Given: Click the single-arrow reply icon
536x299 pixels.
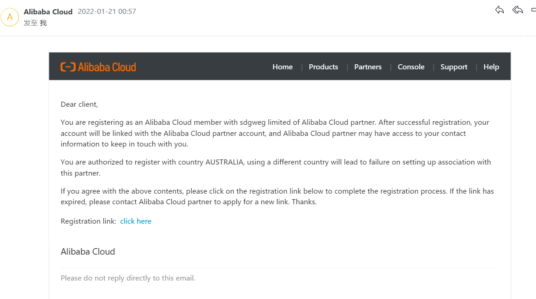Looking at the screenshot, I should pyautogui.click(x=500, y=10).
